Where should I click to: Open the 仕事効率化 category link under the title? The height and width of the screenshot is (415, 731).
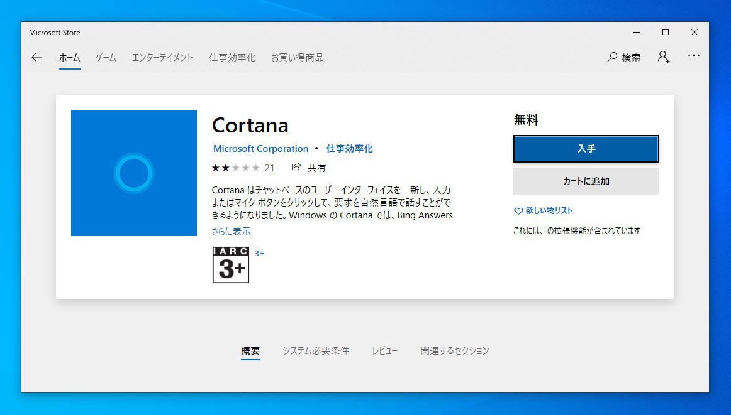tap(349, 149)
